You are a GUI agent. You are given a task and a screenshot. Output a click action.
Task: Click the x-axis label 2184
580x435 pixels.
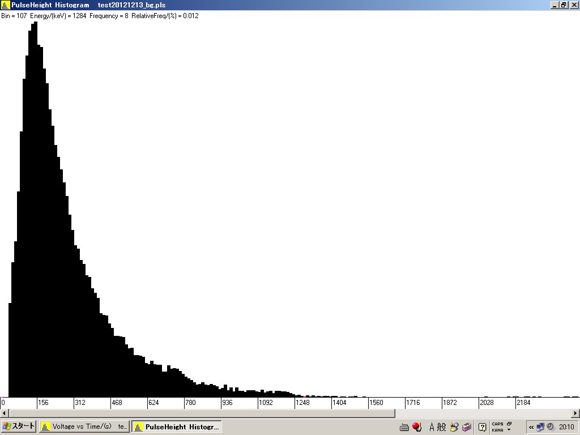(x=523, y=403)
